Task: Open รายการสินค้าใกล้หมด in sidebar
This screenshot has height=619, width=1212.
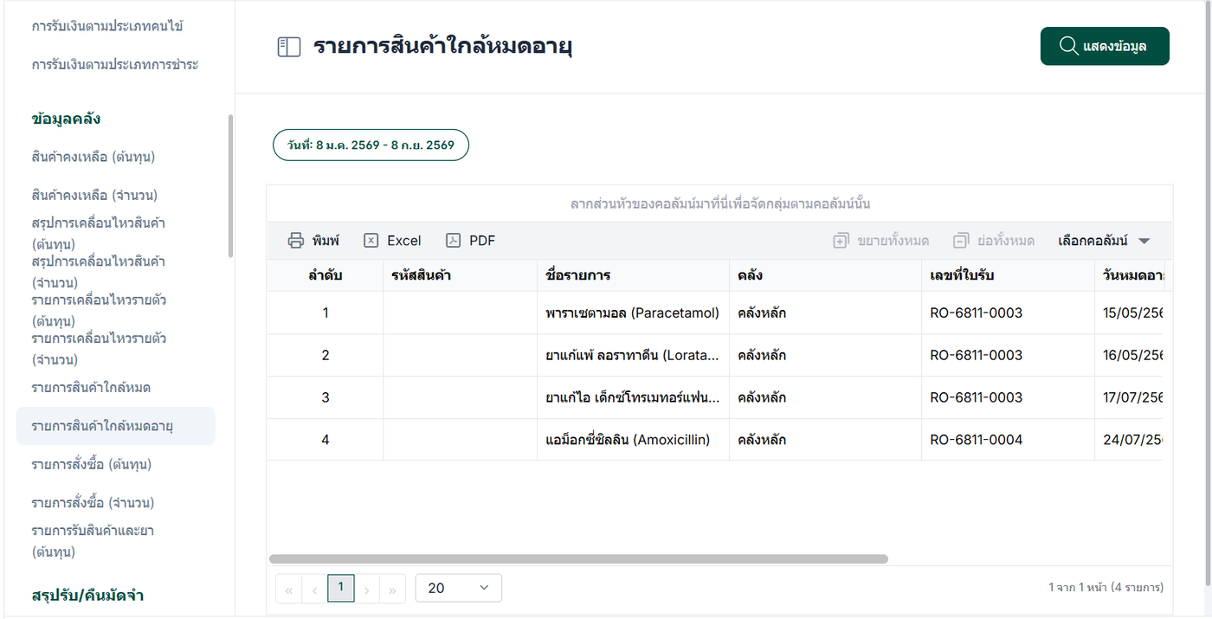Action: [x=97, y=387]
